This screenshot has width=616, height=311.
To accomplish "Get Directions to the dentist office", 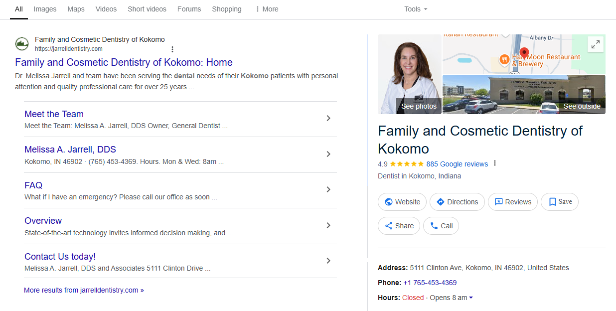I will [457, 202].
